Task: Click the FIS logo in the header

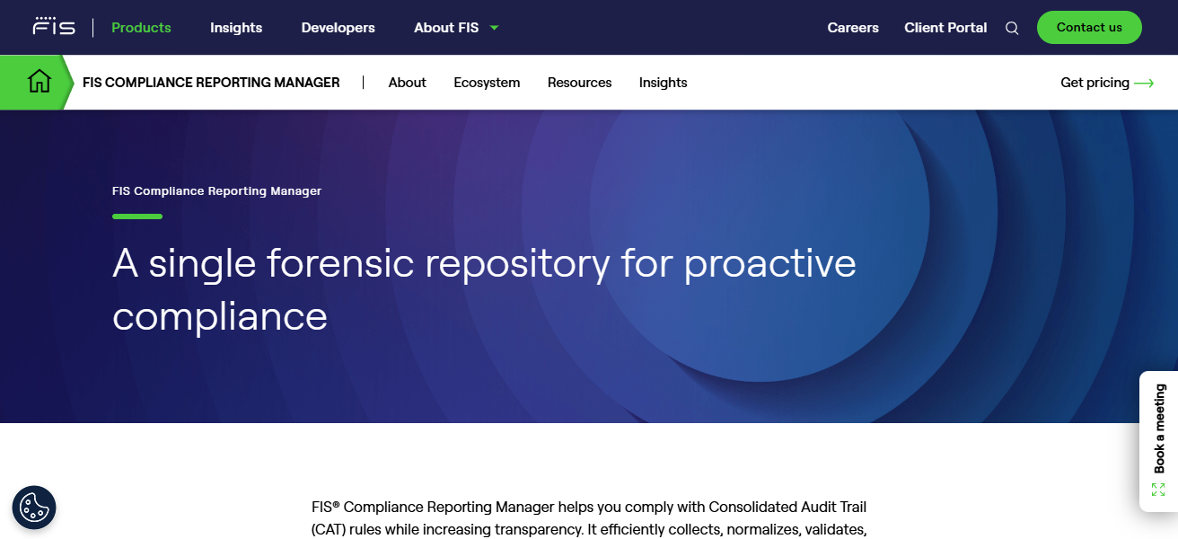Action: [53, 26]
